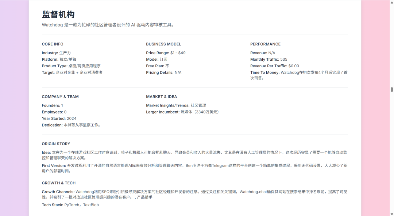Select the 监督机构 page title
This screenshot has height=216, width=394.
point(58,15)
